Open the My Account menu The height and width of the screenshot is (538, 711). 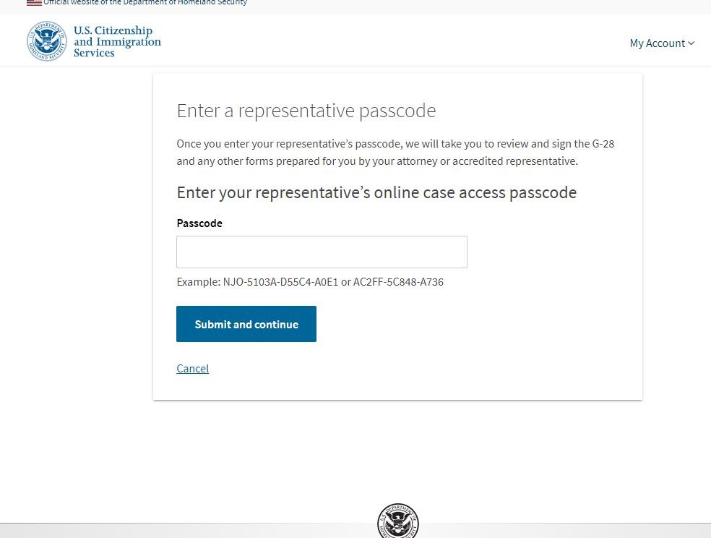(662, 43)
